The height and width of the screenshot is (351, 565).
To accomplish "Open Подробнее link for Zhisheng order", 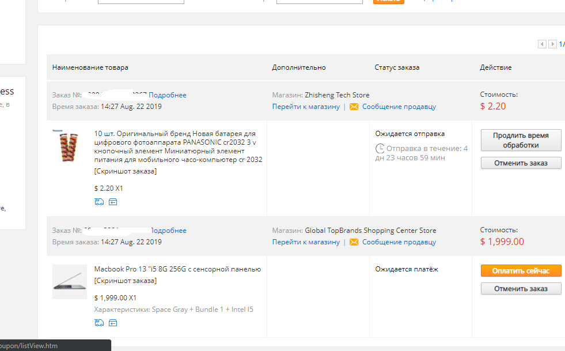I will point(168,95).
